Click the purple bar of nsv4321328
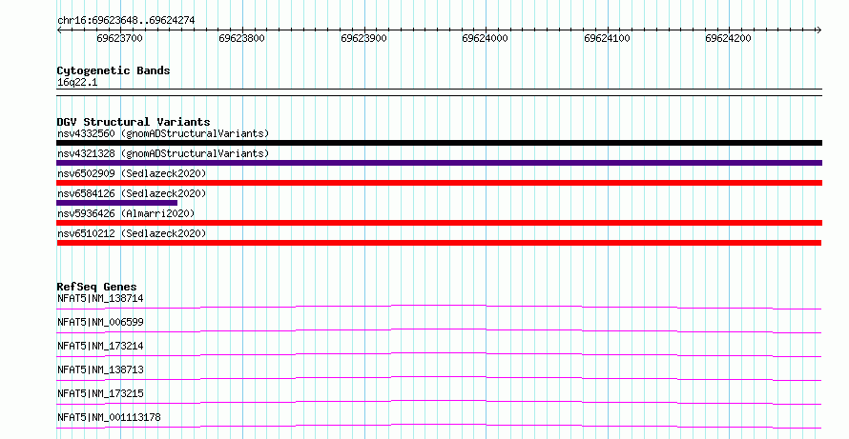The width and height of the screenshot is (849, 439). coord(439,163)
